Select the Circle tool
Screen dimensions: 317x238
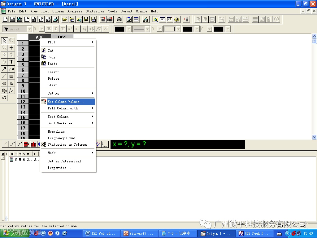click(4, 83)
